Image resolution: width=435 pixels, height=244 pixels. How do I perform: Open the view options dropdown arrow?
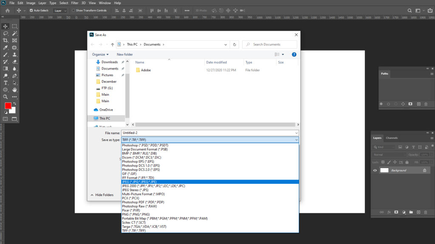point(283,55)
